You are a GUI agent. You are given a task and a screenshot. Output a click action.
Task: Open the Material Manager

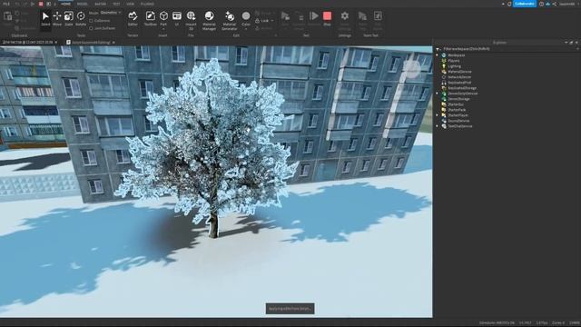pos(209,20)
